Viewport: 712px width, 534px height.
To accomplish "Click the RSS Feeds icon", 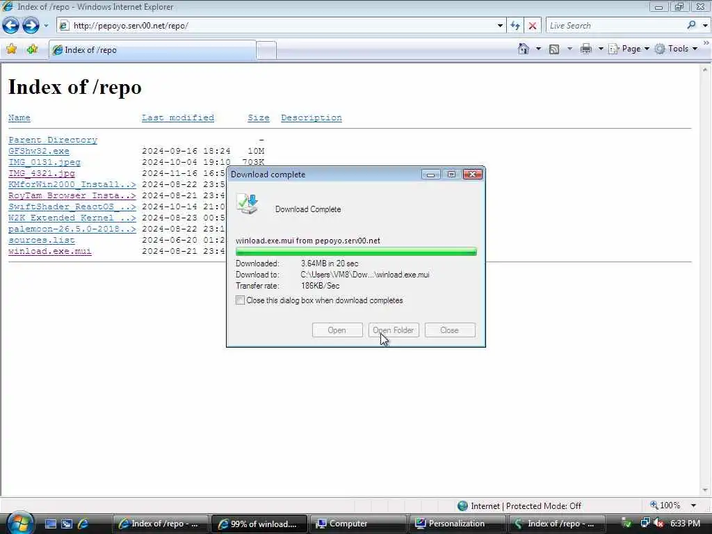I will (554, 49).
